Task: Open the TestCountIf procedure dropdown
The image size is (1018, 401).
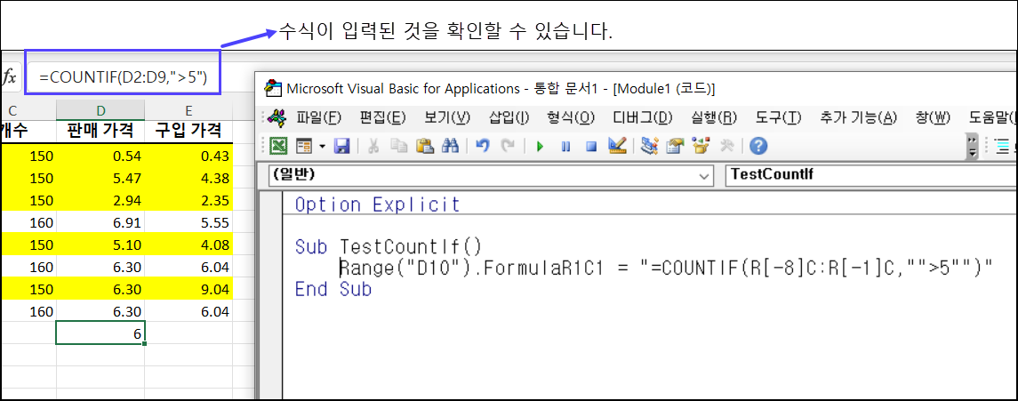Action: pos(870,175)
